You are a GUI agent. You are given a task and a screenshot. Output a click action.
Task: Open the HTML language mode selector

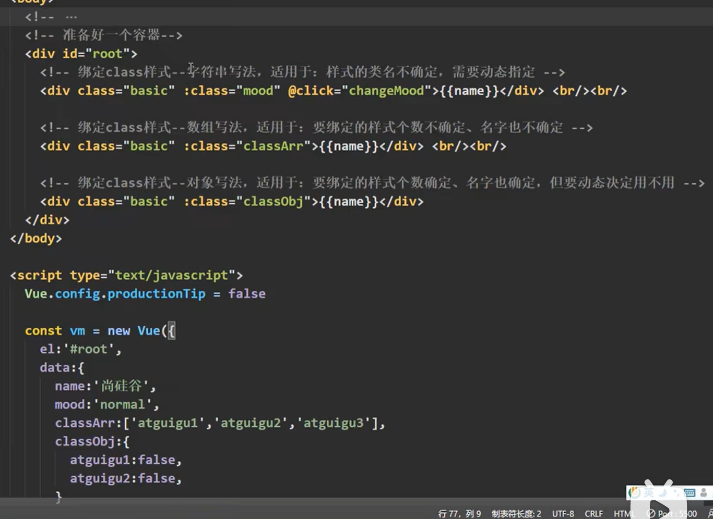click(624, 514)
